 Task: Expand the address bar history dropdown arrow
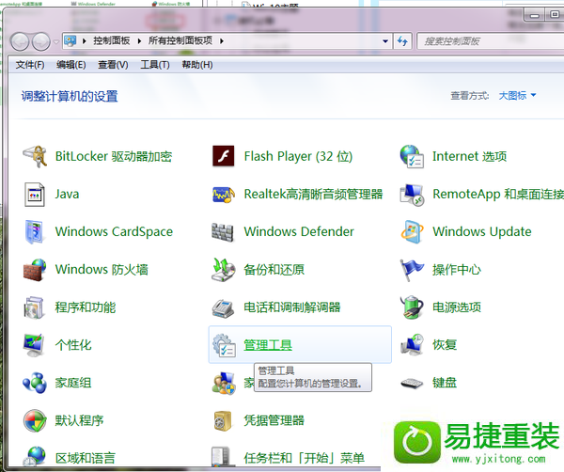click(385, 41)
